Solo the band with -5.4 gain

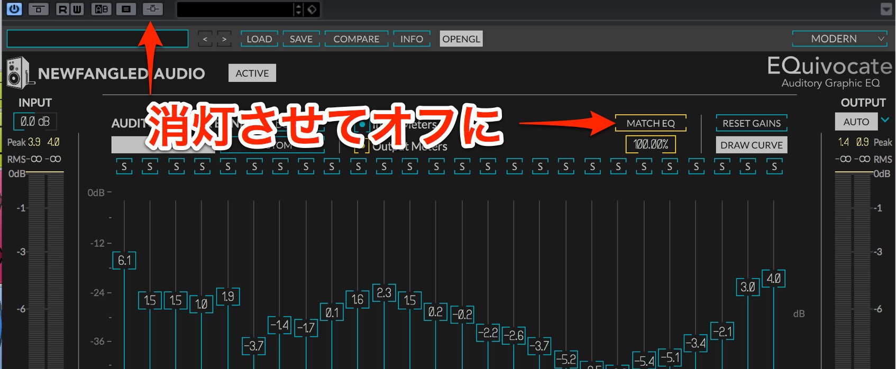click(644, 167)
